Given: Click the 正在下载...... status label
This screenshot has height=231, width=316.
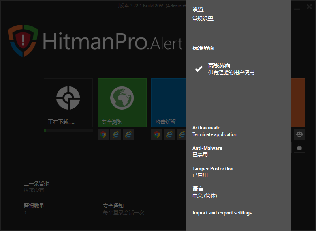Looking at the screenshot, I should coord(62,122).
